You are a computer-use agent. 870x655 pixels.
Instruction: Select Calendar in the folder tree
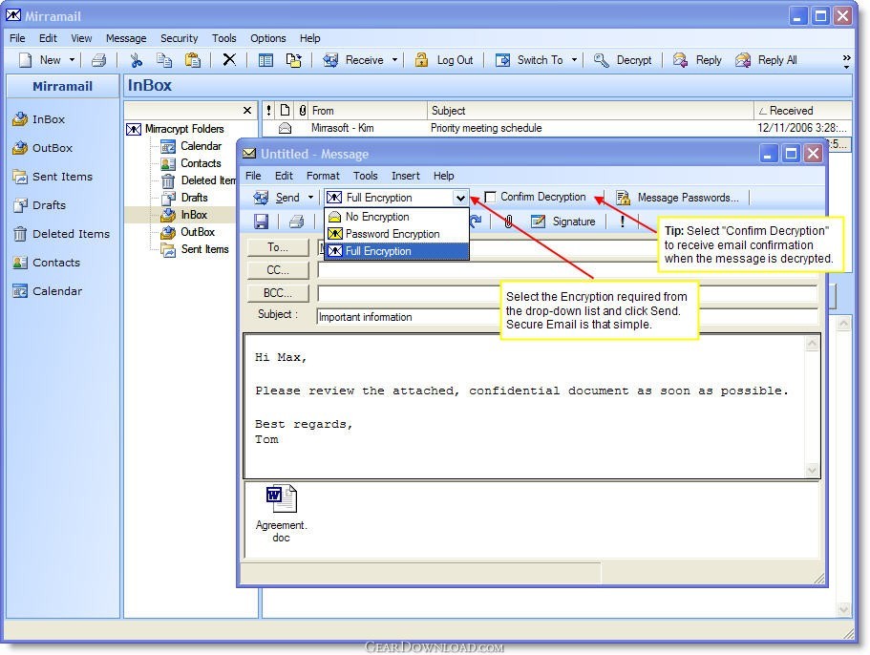click(x=191, y=146)
